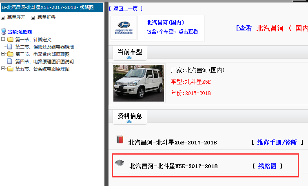Click 厂家:北汽昌河(国内) text

[x=197, y=70]
